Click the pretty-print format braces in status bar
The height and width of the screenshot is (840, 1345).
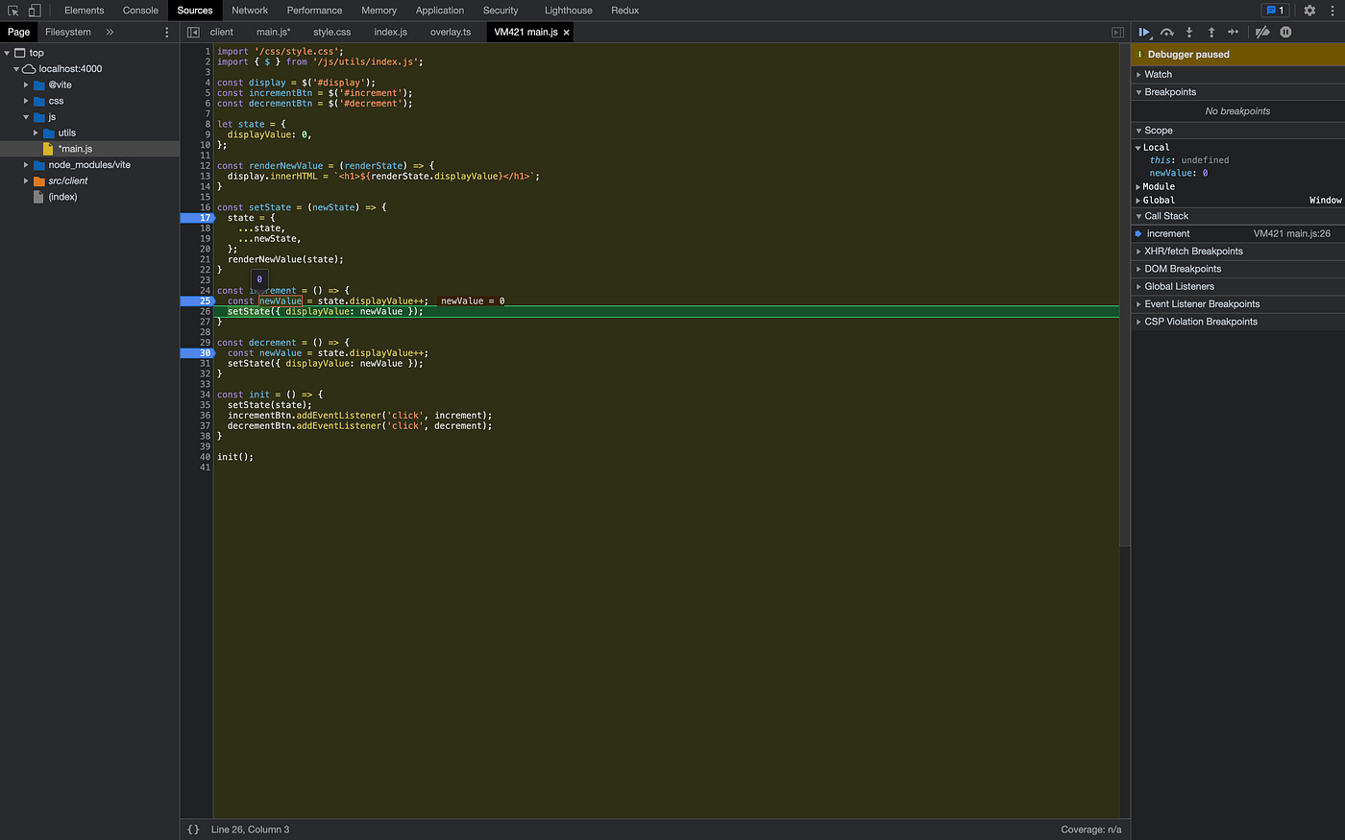click(193, 828)
